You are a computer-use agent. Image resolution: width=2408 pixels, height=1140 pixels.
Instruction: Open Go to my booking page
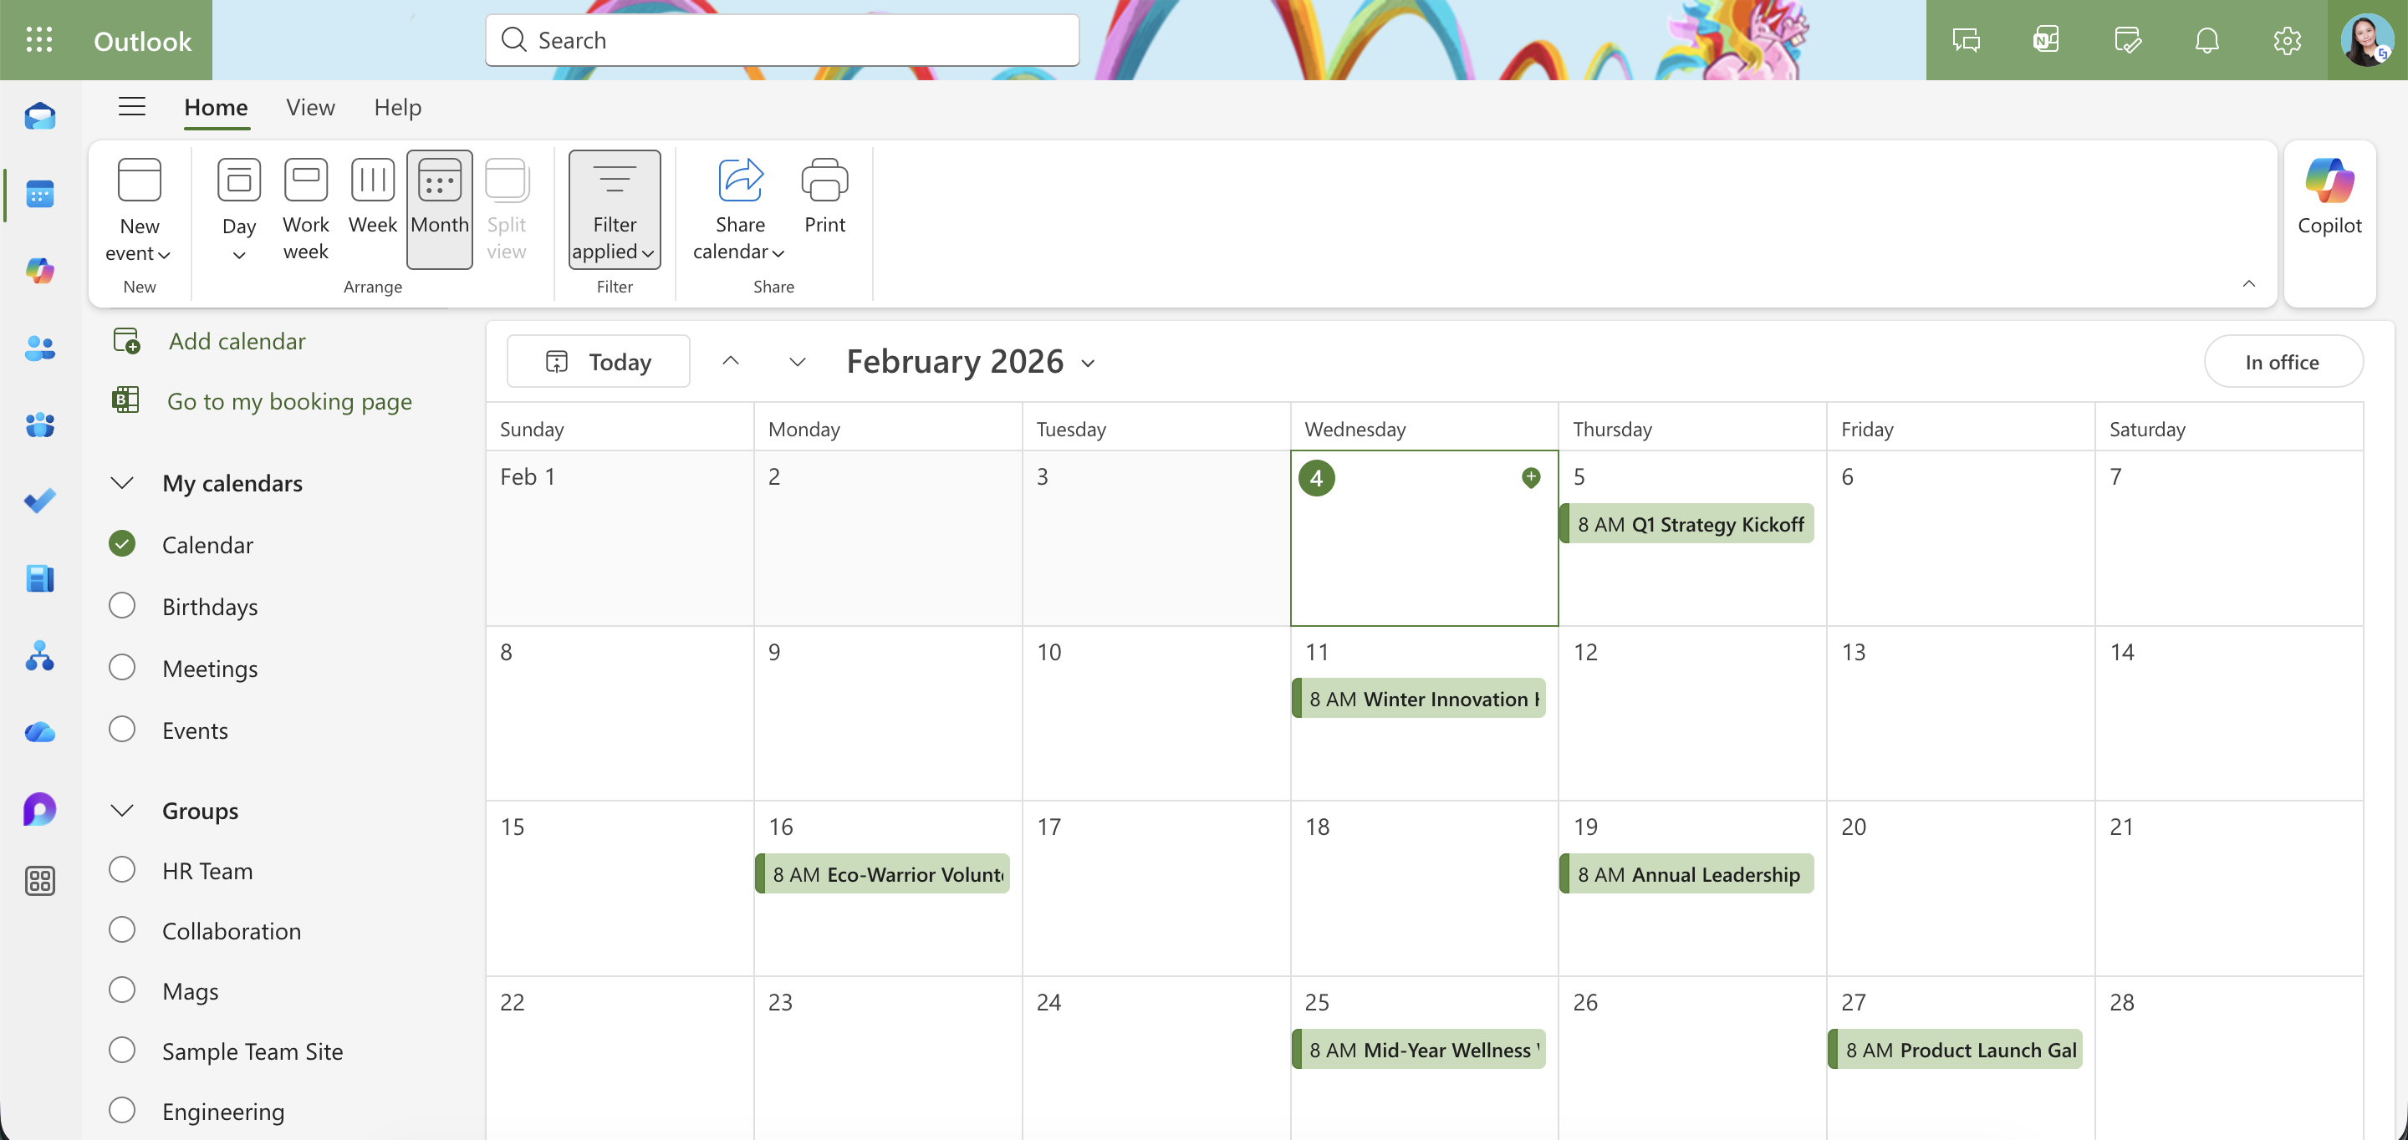tap(288, 401)
